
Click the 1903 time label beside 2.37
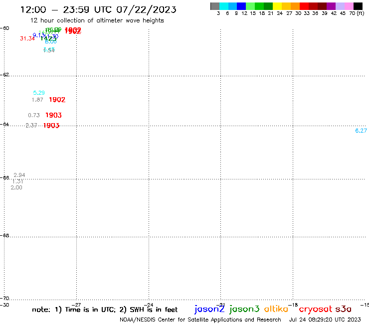pyautogui.click(x=51, y=126)
